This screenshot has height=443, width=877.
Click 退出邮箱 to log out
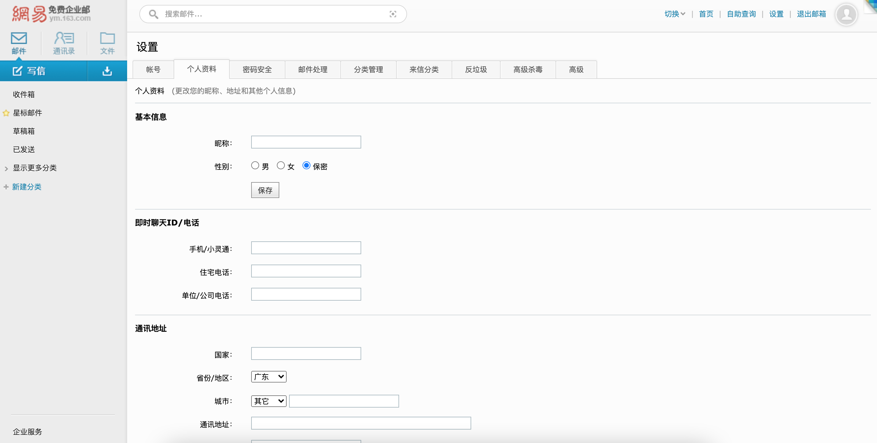[x=811, y=14]
